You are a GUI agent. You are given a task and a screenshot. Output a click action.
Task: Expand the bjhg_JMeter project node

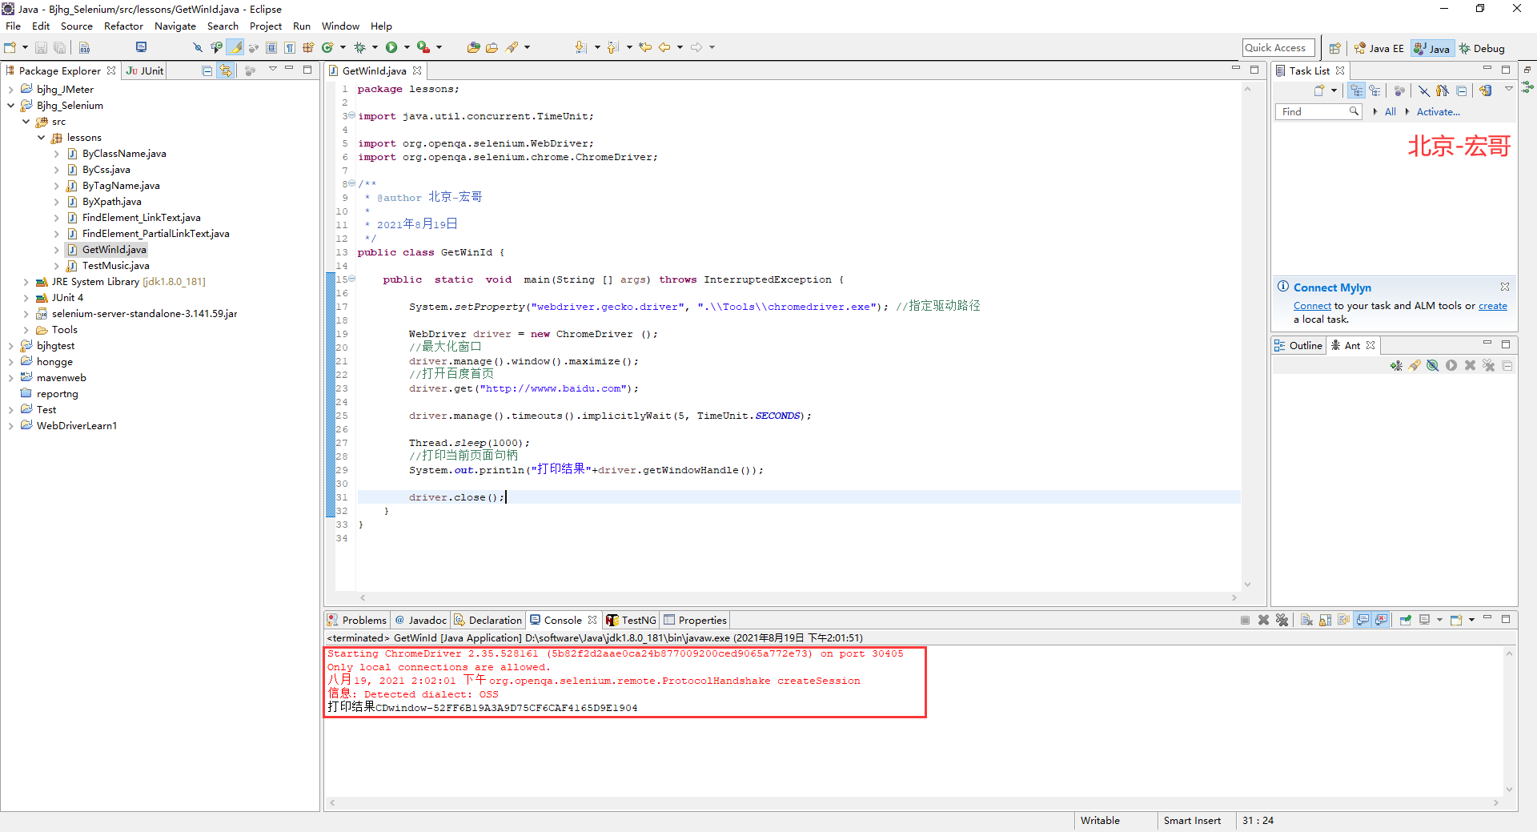click(10, 90)
